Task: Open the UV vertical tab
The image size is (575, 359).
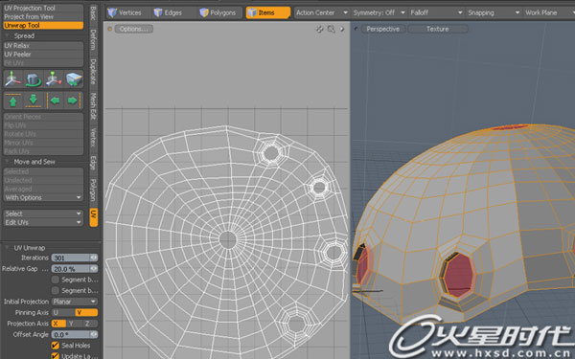Action: [x=94, y=217]
